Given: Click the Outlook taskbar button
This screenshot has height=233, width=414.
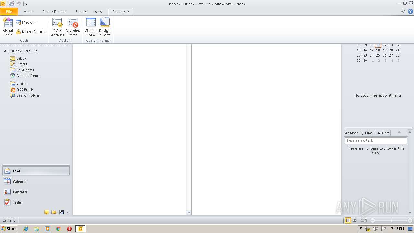Looking at the screenshot, I should (x=80, y=229).
